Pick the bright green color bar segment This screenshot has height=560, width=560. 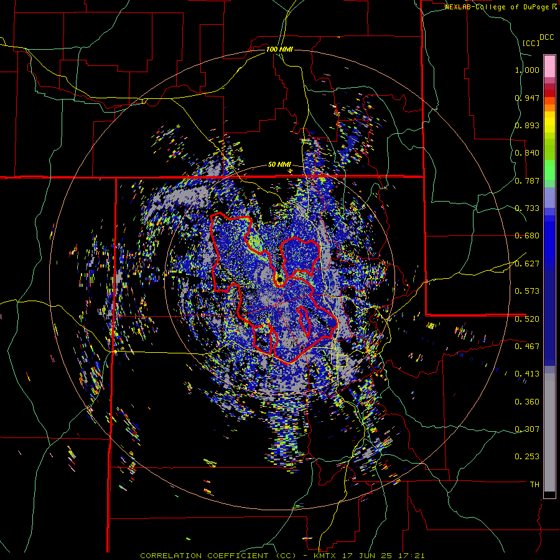tap(549, 170)
